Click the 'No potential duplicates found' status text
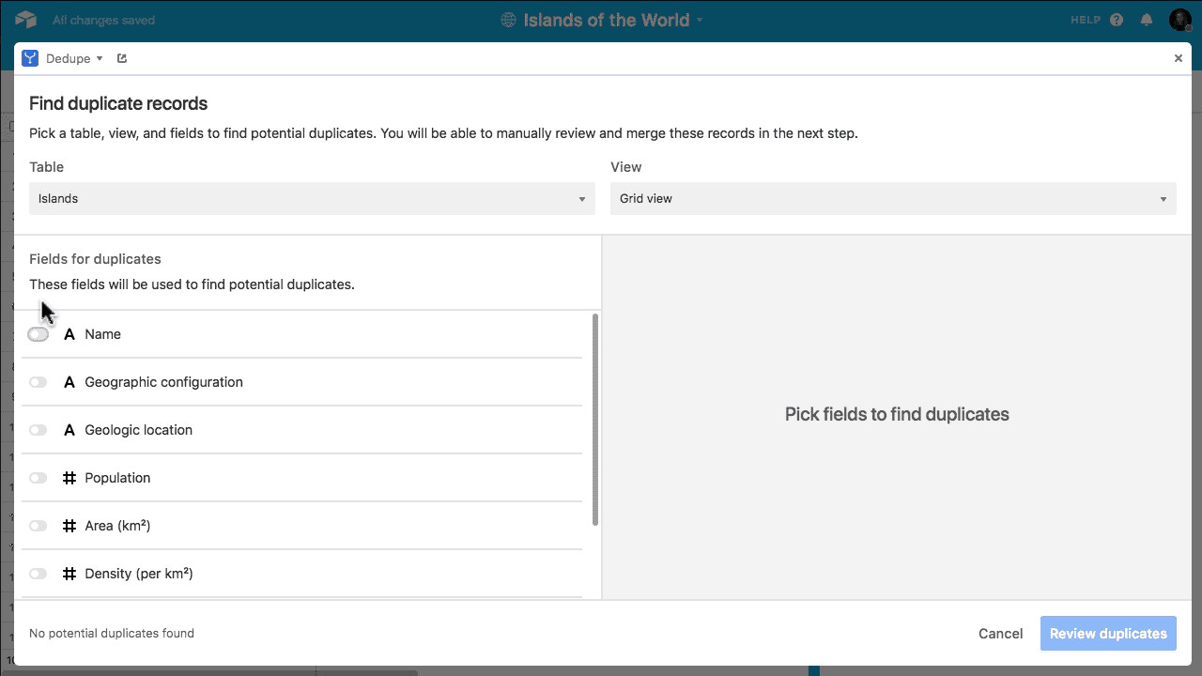The height and width of the screenshot is (676, 1202). [x=112, y=634]
